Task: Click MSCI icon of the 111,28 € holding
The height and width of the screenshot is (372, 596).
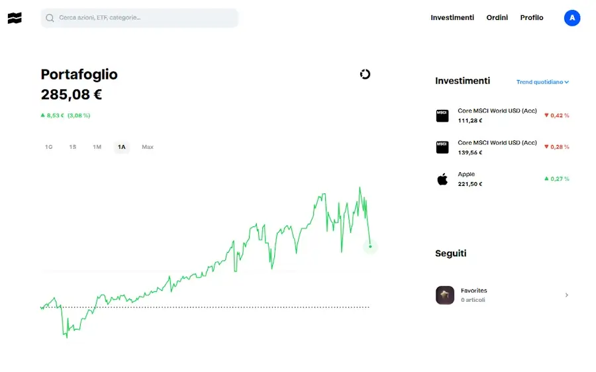Action: [x=442, y=116]
